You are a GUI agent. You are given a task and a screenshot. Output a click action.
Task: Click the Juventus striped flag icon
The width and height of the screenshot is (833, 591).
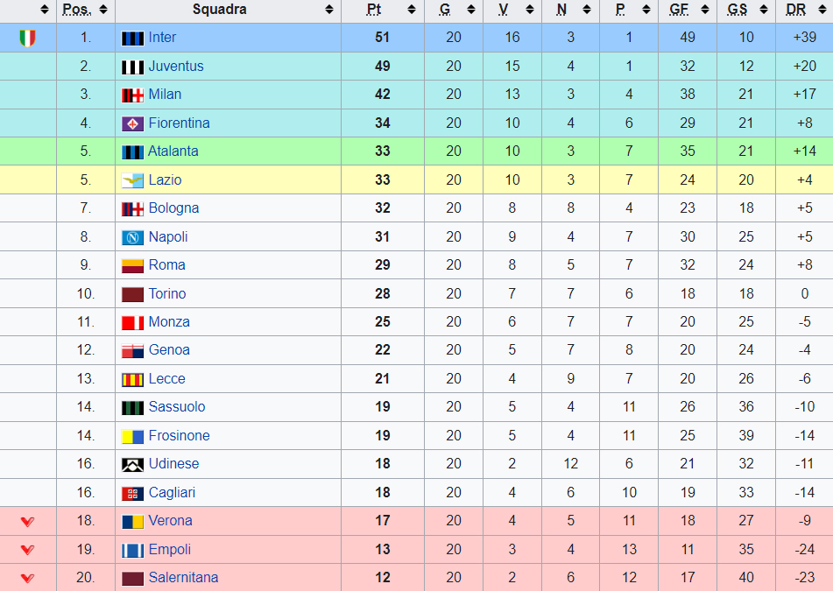point(132,67)
